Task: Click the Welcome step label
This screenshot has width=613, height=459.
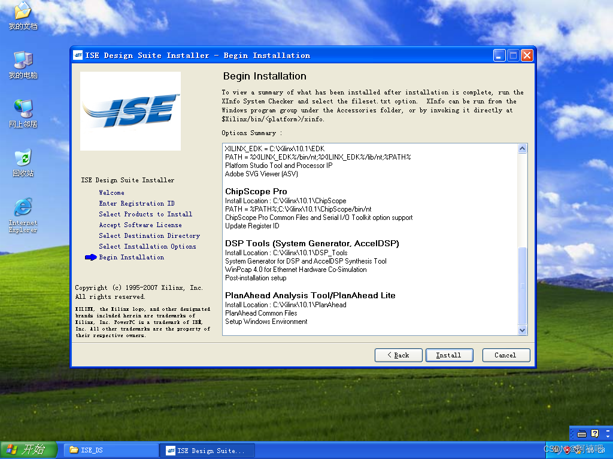Action: [x=111, y=192]
